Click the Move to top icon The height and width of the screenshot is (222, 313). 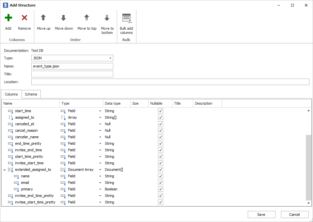(87, 18)
